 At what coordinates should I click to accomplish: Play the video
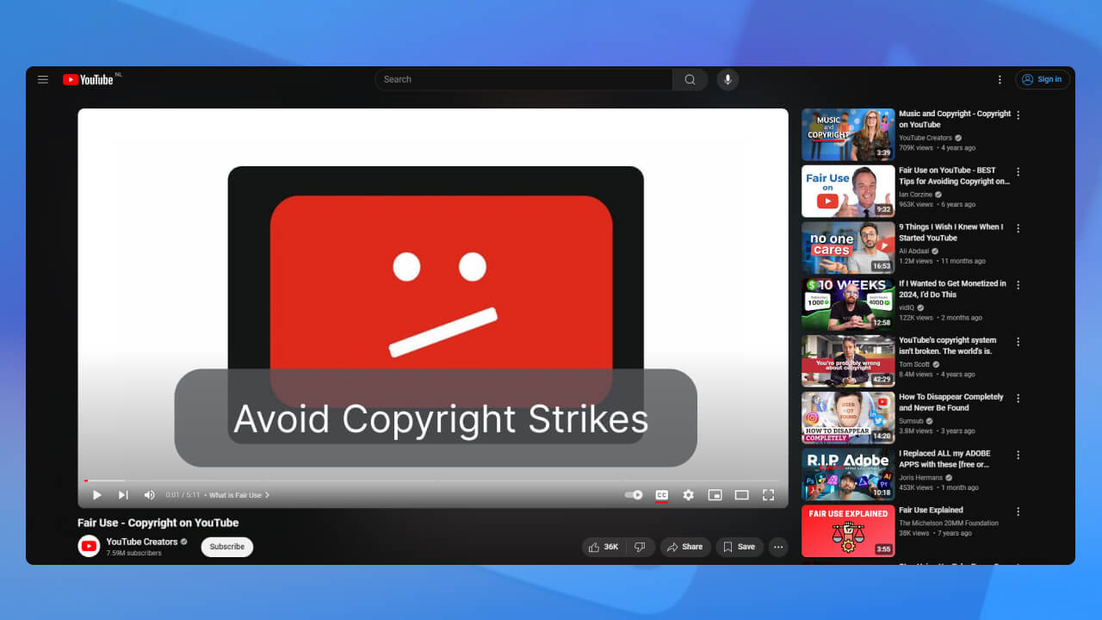tap(97, 495)
